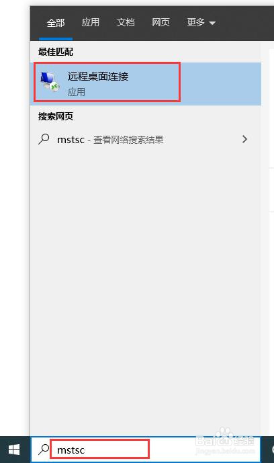Launch 远程桌面连接 from best match text
Image resolution: width=274 pixels, height=463 pixels.
point(98,77)
